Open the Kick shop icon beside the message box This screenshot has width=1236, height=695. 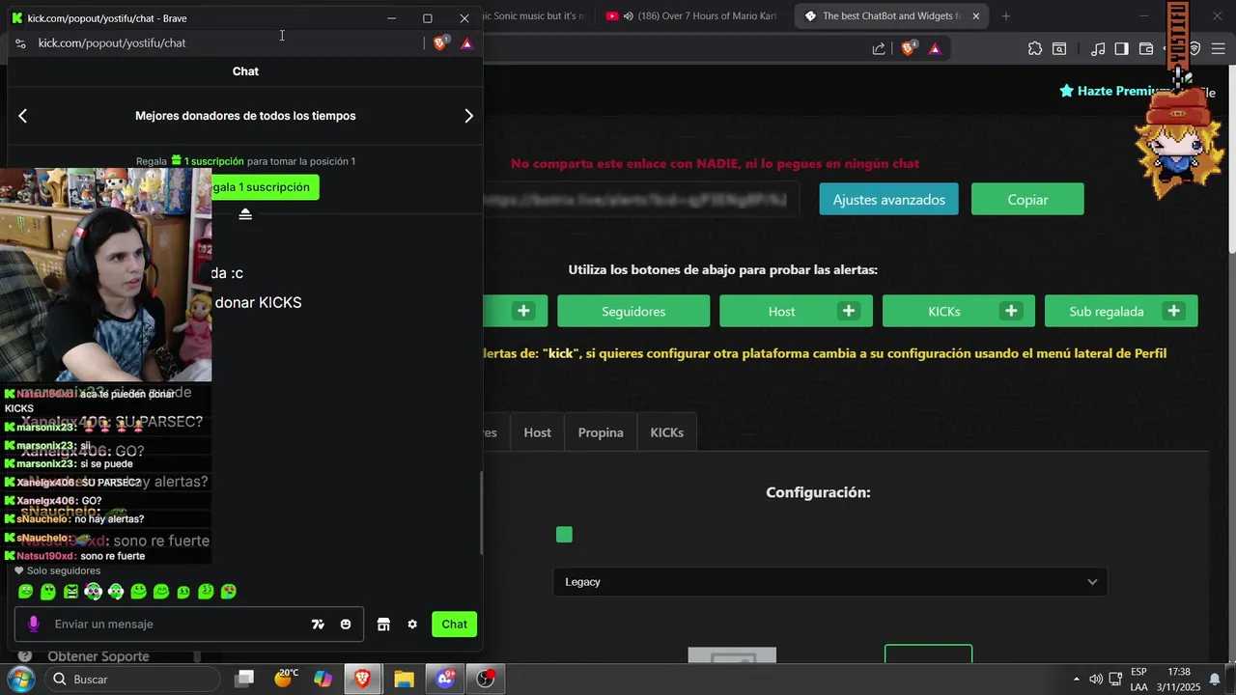pos(383,625)
